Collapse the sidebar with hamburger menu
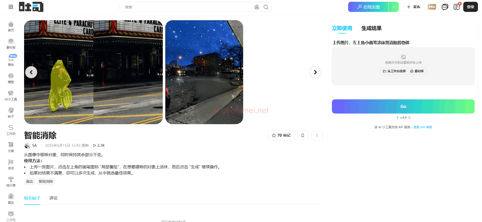Screen dimensions: 482x222 [x=11, y=7]
